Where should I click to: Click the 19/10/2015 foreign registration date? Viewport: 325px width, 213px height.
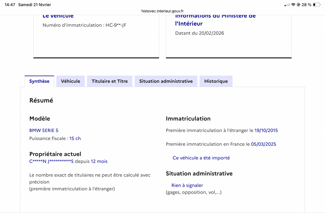(266, 130)
